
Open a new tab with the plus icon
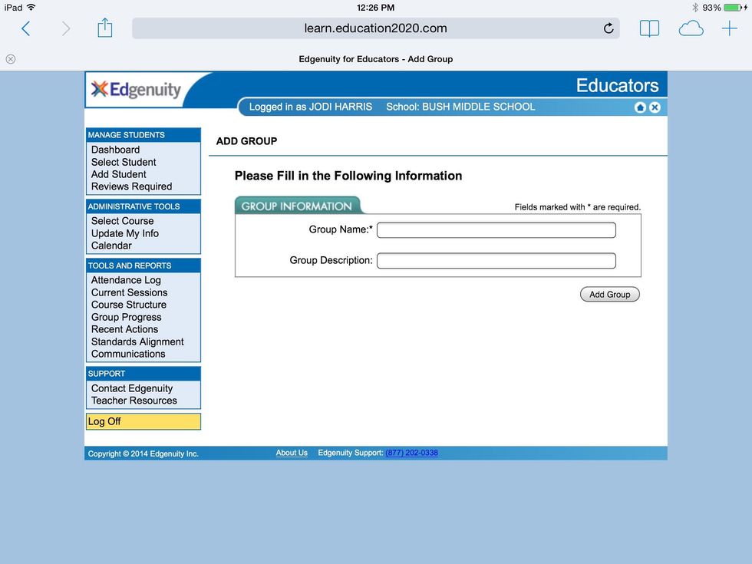click(x=729, y=29)
